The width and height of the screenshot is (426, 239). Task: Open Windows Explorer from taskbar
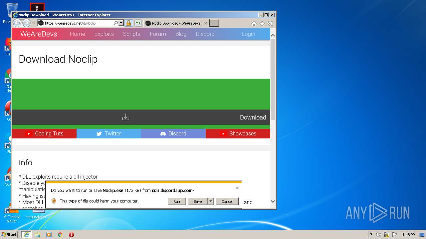tap(38, 235)
